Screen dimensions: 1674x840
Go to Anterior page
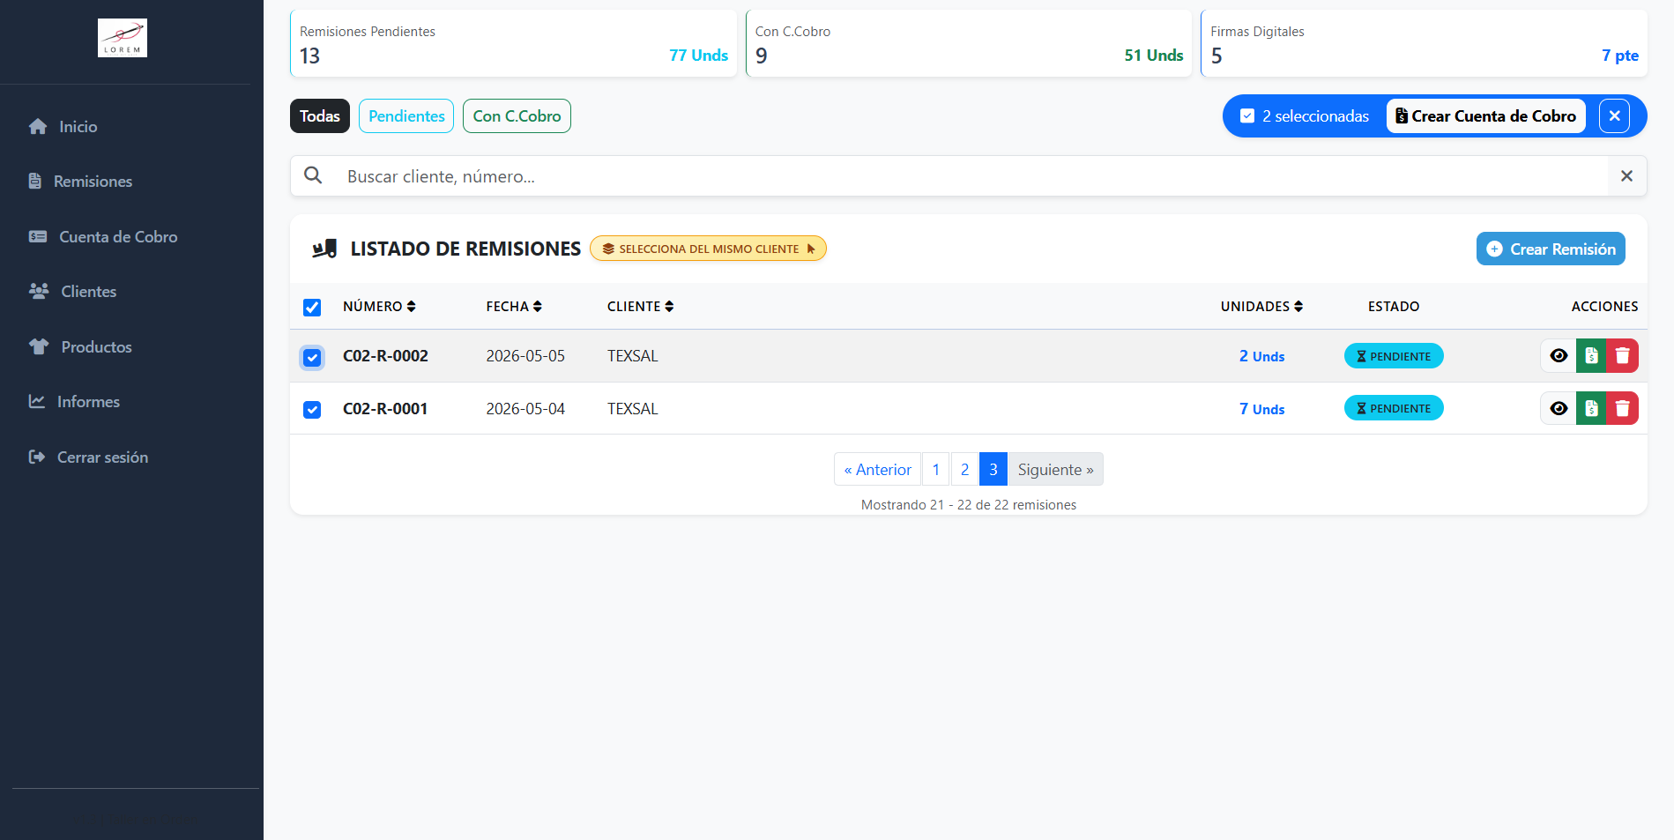pyautogui.click(x=877, y=470)
